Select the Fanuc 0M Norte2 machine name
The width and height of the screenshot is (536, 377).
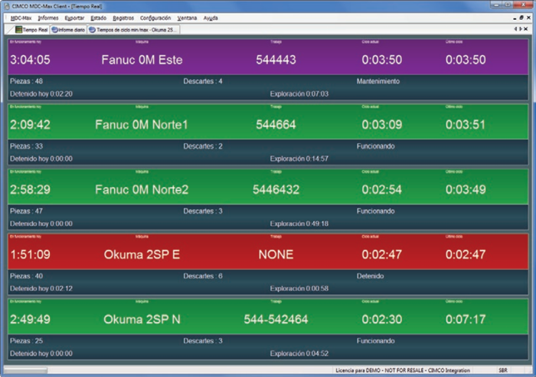(x=142, y=189)
